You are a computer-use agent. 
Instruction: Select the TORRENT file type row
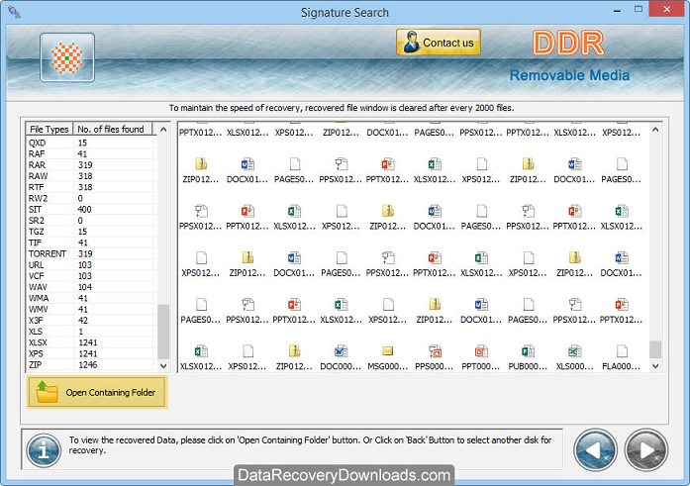pos(90,253)
